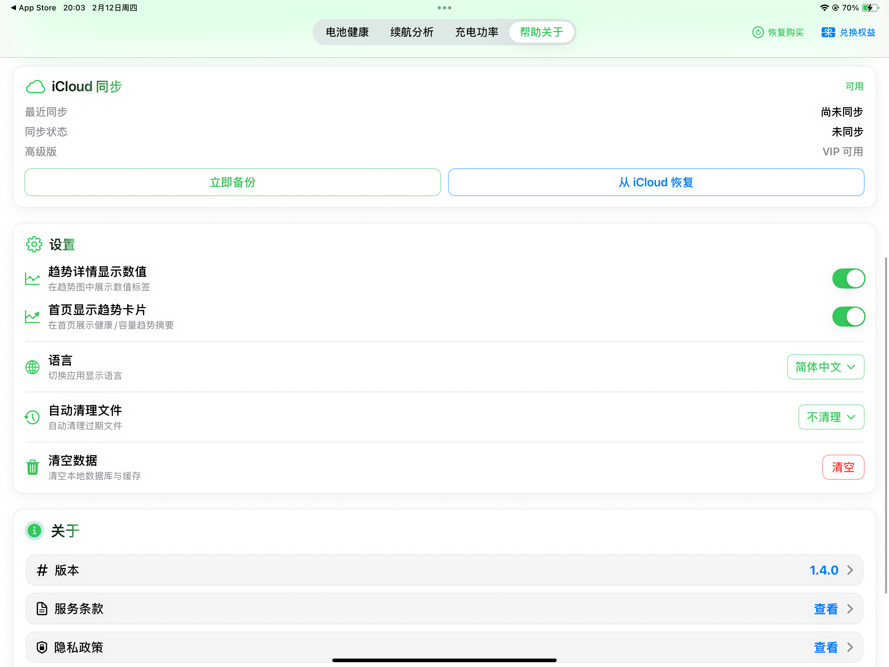Click the 趋势详情显示数值 title

(x=97, y=272)
